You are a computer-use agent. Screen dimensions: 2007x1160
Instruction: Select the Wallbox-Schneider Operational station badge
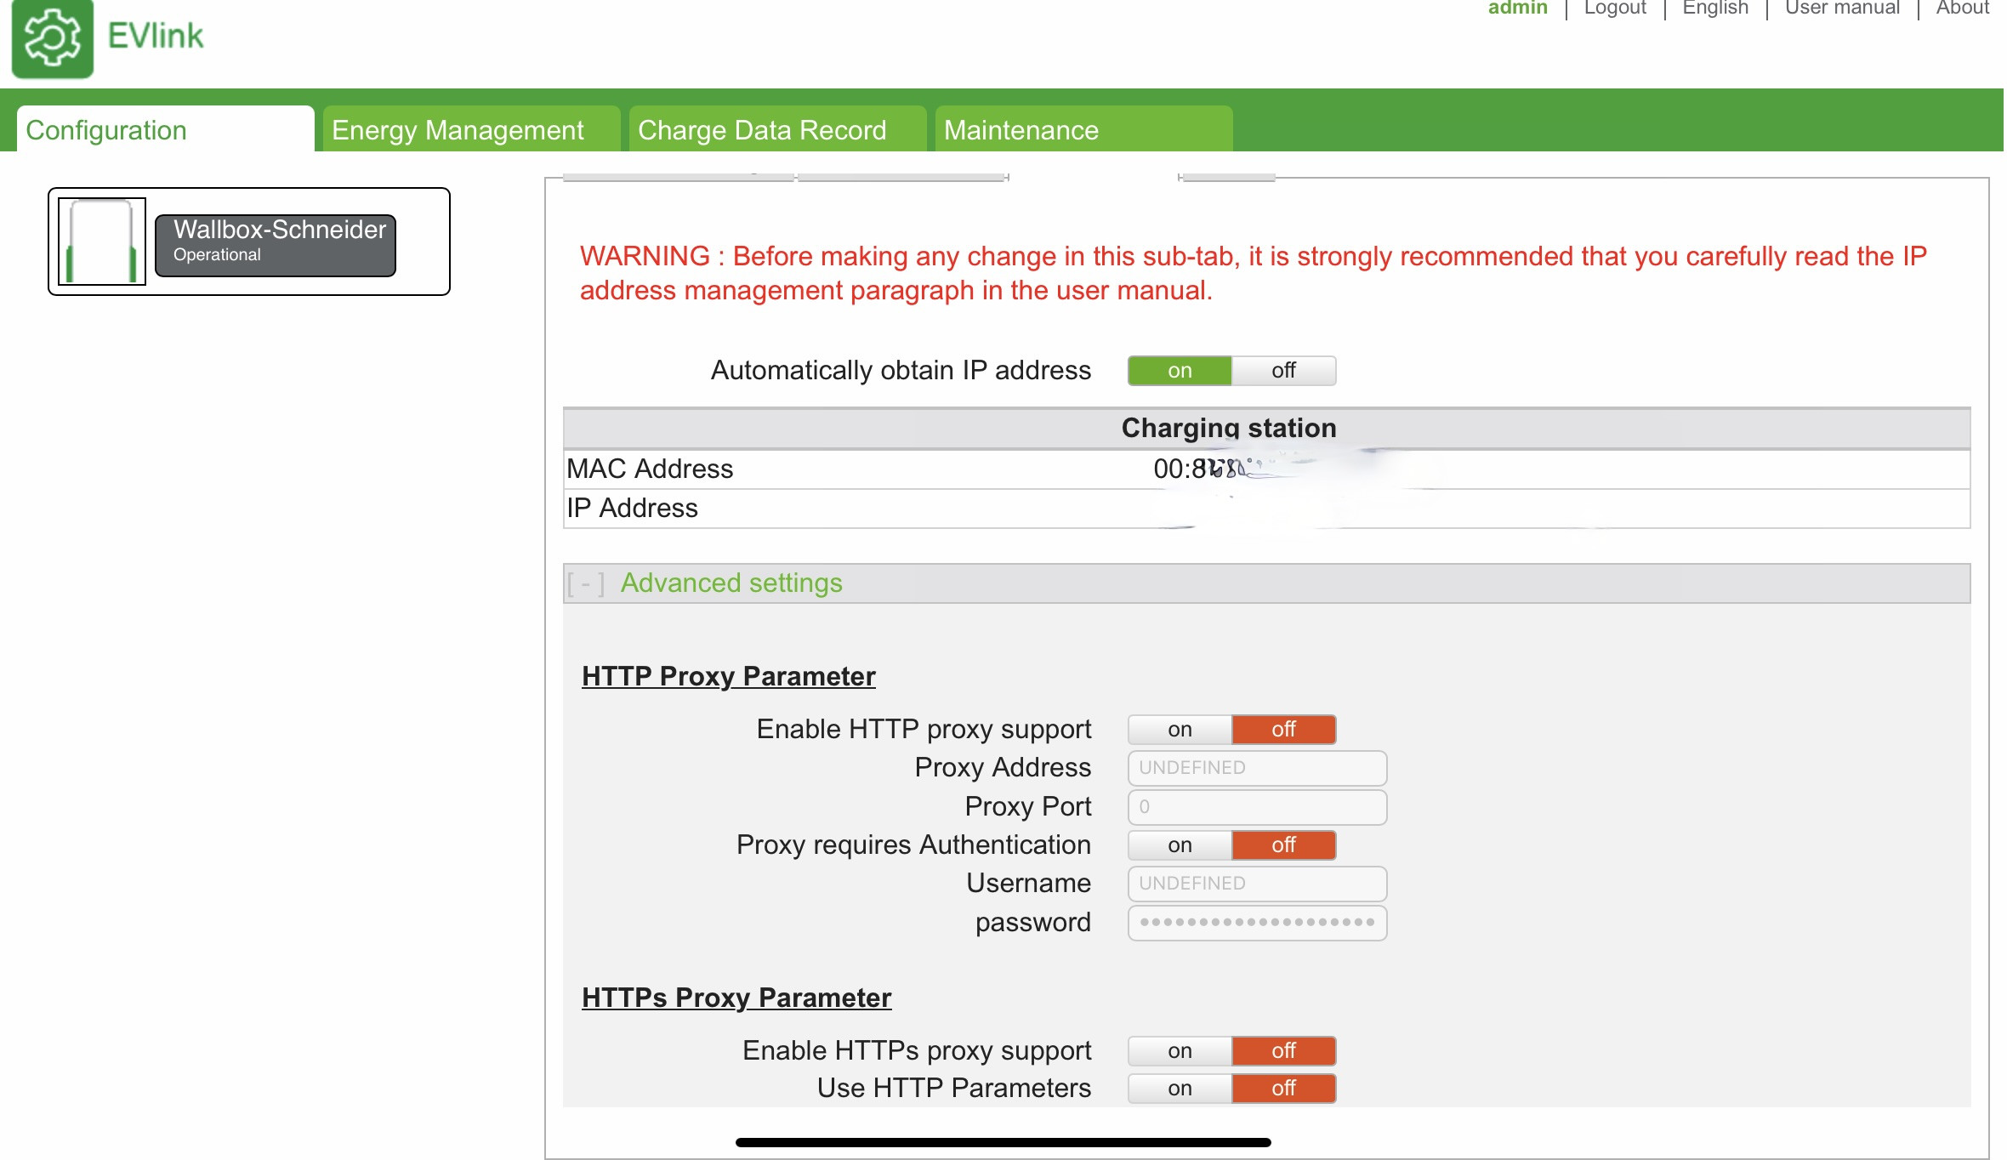276,245
